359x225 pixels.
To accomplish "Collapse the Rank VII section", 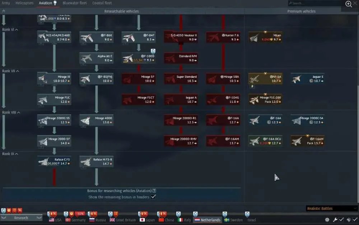I will click(18, 71).
